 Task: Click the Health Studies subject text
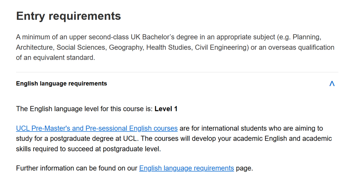[x=169, y=48]
